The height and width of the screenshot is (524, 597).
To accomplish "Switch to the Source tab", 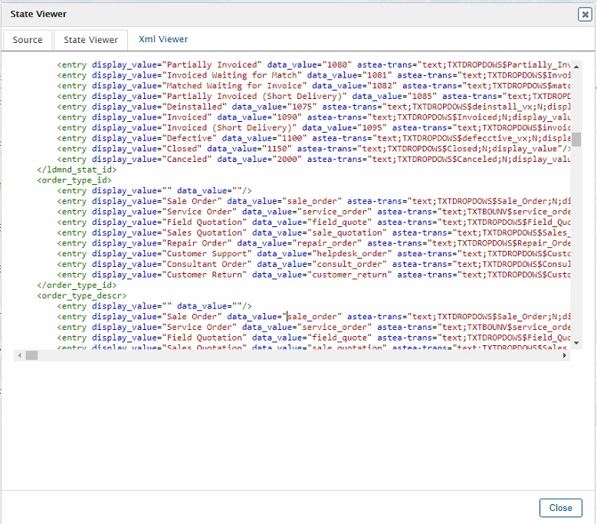I will click(x=28, y=40).
